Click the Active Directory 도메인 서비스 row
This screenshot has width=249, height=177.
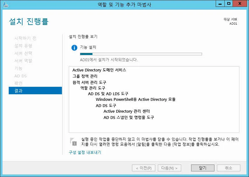click(x=99, y=70)
